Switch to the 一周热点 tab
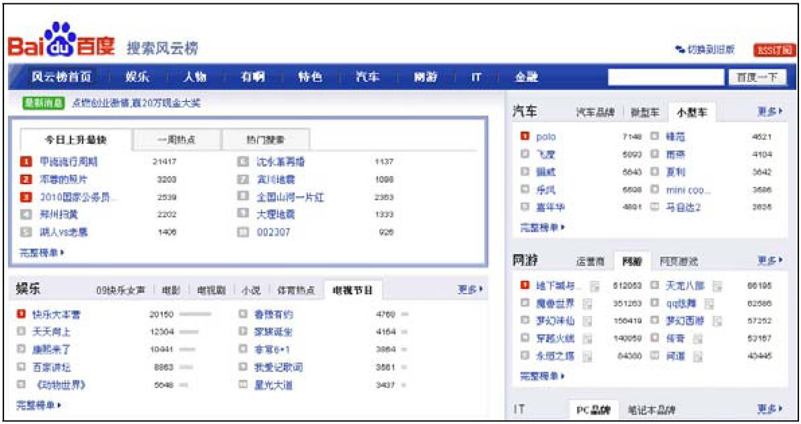Screen dimensions: 801x424 (176, 140)
